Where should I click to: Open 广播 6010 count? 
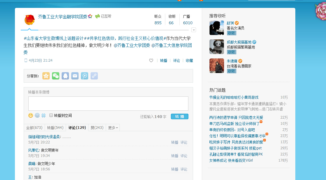coord(188,20)
